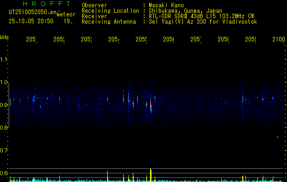Click the 0.9 kHz frequency axis label
This screenshot has height=182, width=287.
(4, 105)
